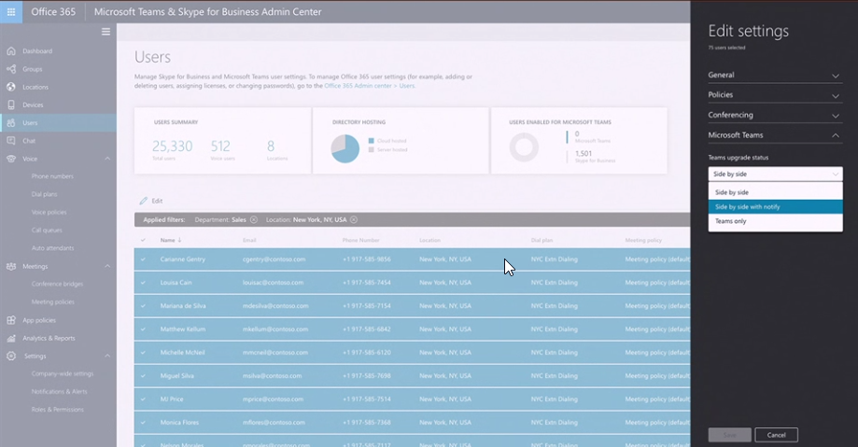Click the Chat icon in sidebar

coord(11,141)
